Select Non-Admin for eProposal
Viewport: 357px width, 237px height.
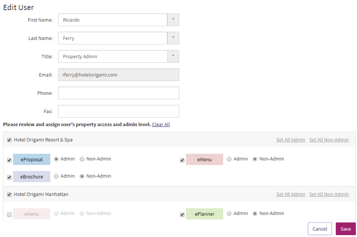click(x=82, y=159)
